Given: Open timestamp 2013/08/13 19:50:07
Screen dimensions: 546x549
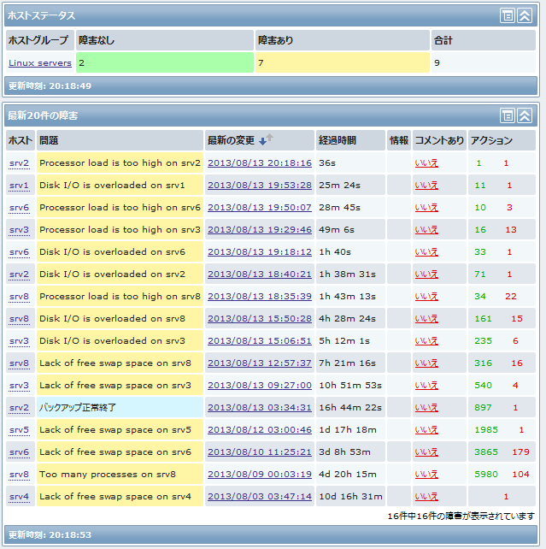Looking at the screenshot, I should click(260, 208).
